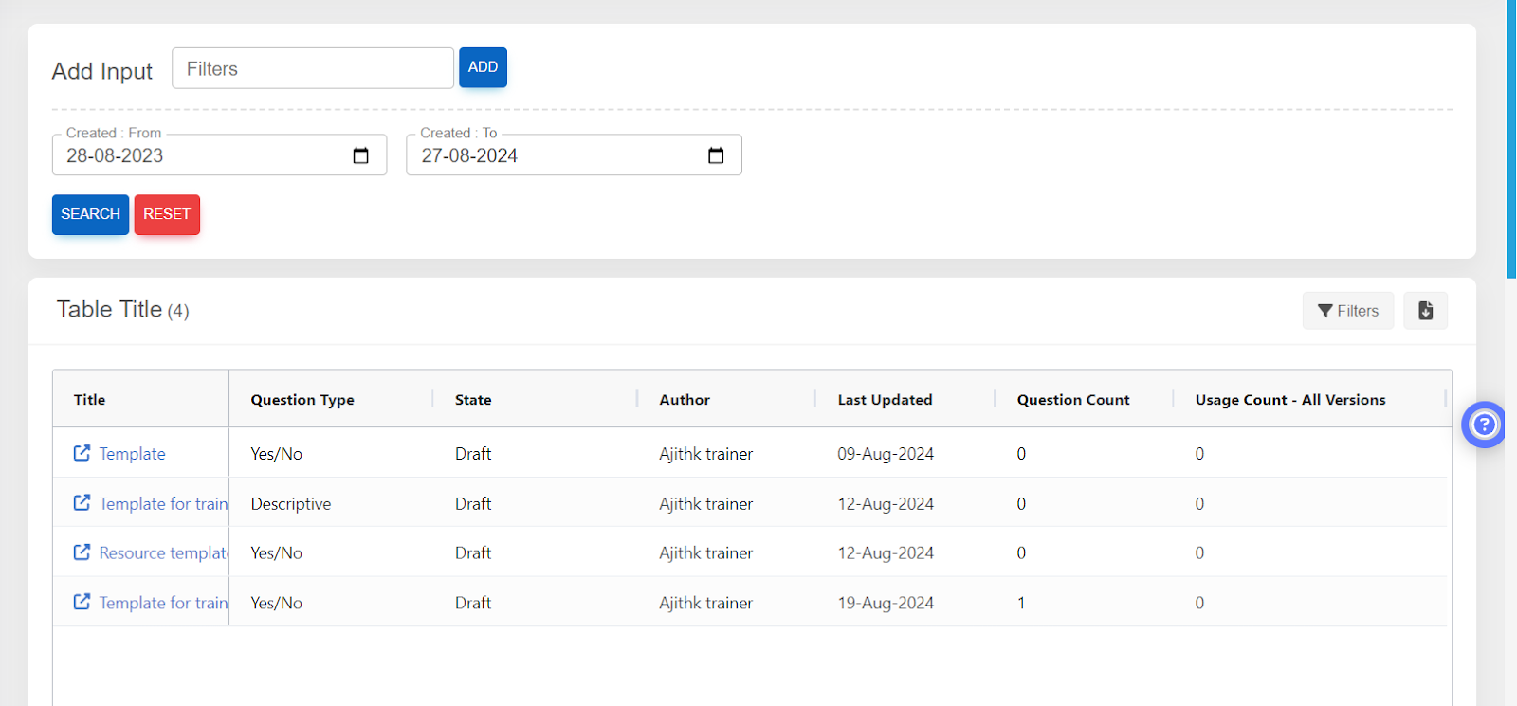Open Template for train link dated 19-Aug-2024
The height and width of the screenshot is (706, 1517).
[163, 603]
